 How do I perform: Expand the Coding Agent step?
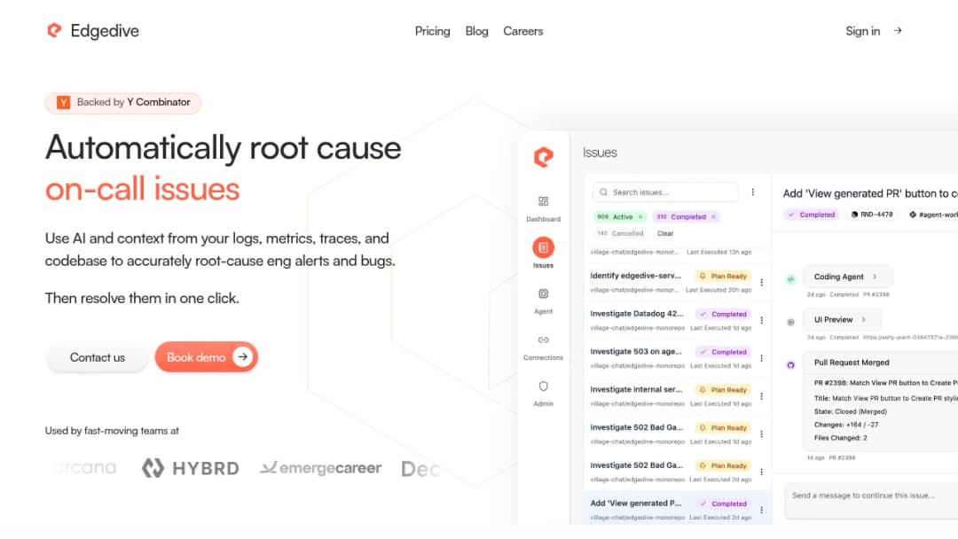[x=847, y=277]
